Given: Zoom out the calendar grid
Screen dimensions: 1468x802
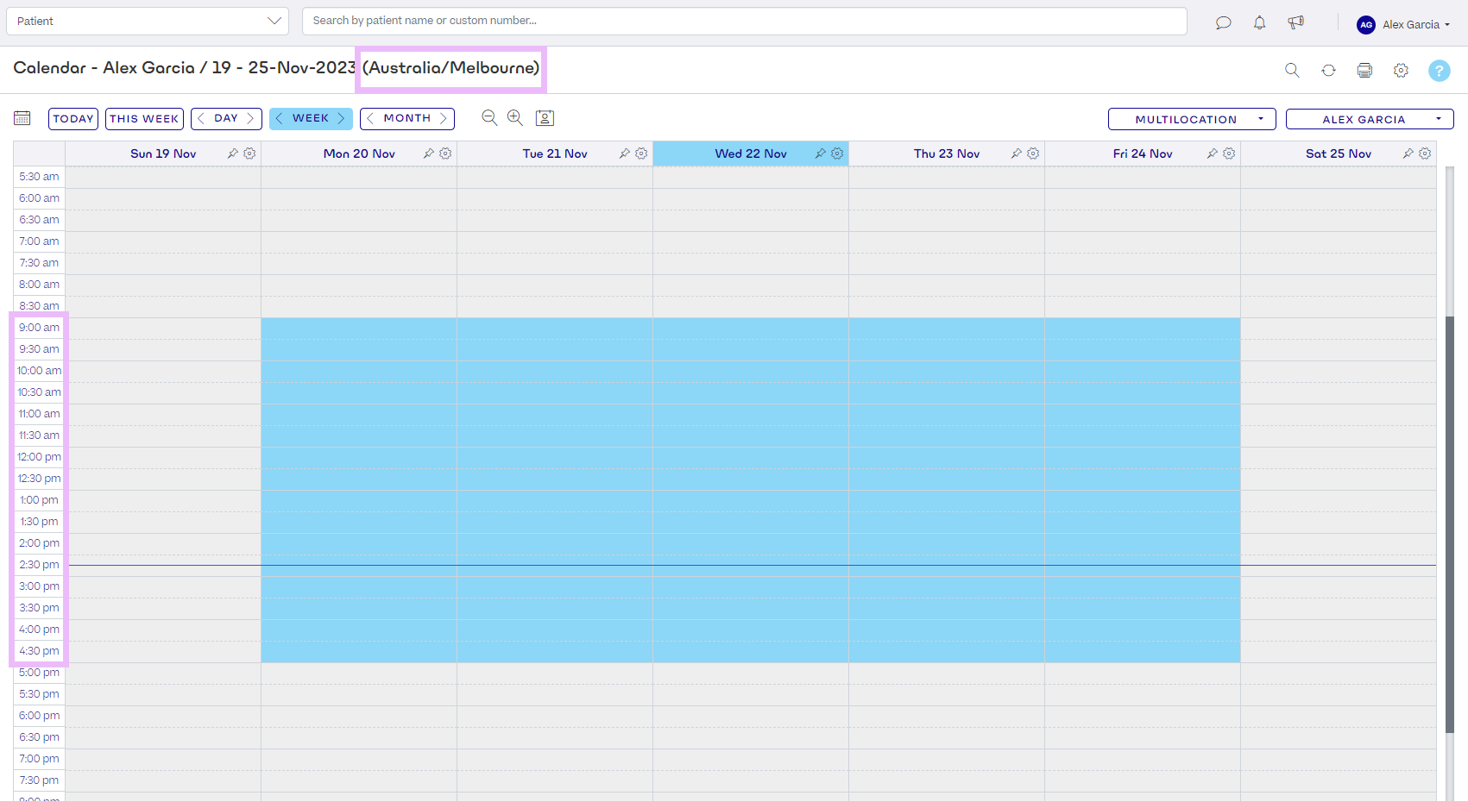Looking at the screenshot, I should click(489, 118).
